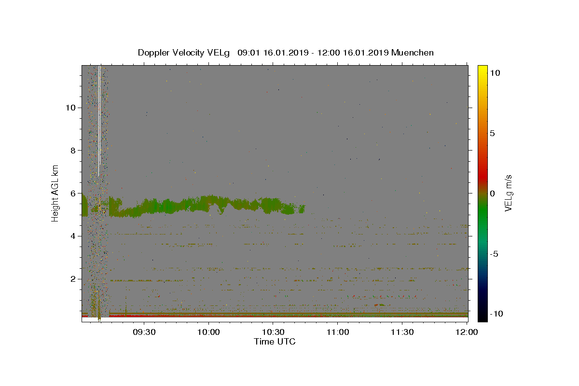The width and height of the screenshot is (579, 386).
Task: Click the height tick label 4
Action: [x=73, y=236]
